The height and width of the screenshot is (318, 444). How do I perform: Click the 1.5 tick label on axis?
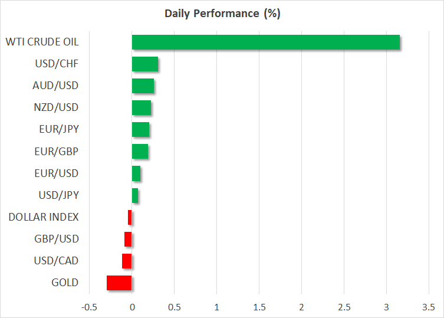(259, 307)
